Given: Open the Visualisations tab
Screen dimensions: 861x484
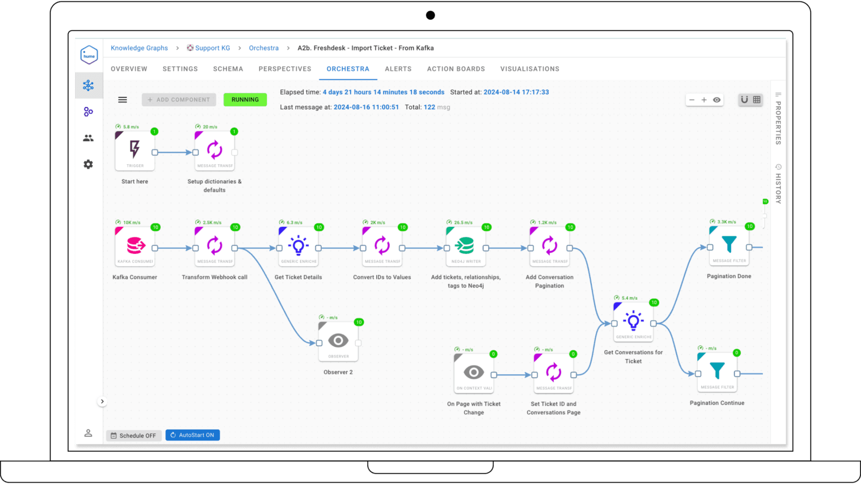Looking at the screenshot, I should 529,68.
